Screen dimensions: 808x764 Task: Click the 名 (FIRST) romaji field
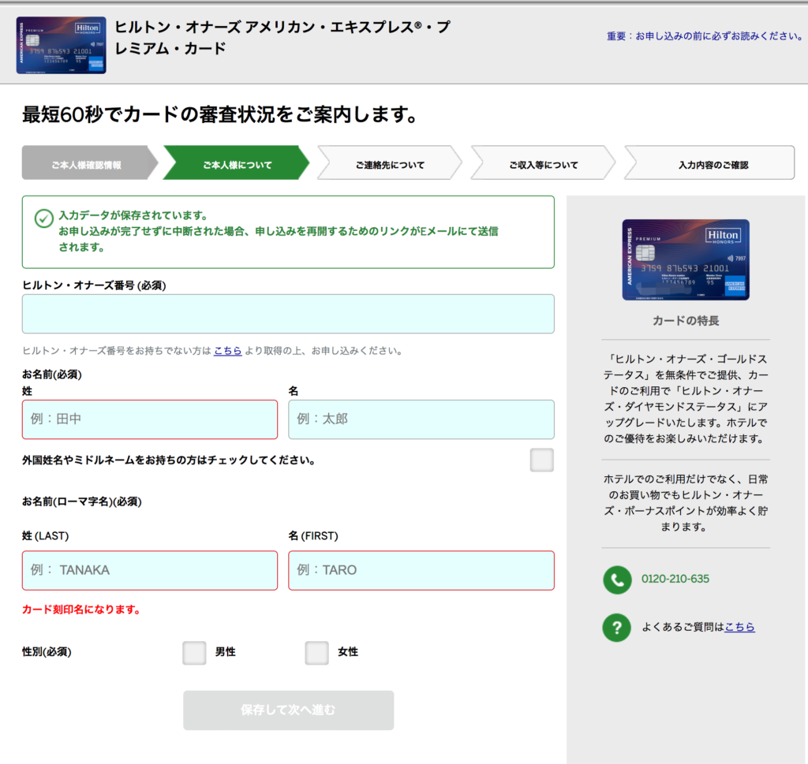tap(421, 570)
